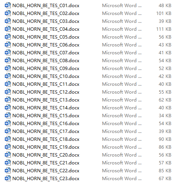Click the Word icon for NOBL_HORN_8E_TES_C01.docx
Viewport: 183px width, 188px height.
pos(8,6)
